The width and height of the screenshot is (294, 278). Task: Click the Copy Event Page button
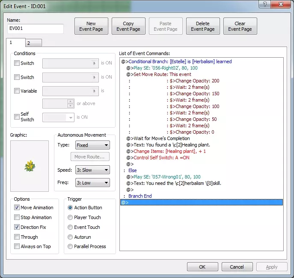pos(128,26)
